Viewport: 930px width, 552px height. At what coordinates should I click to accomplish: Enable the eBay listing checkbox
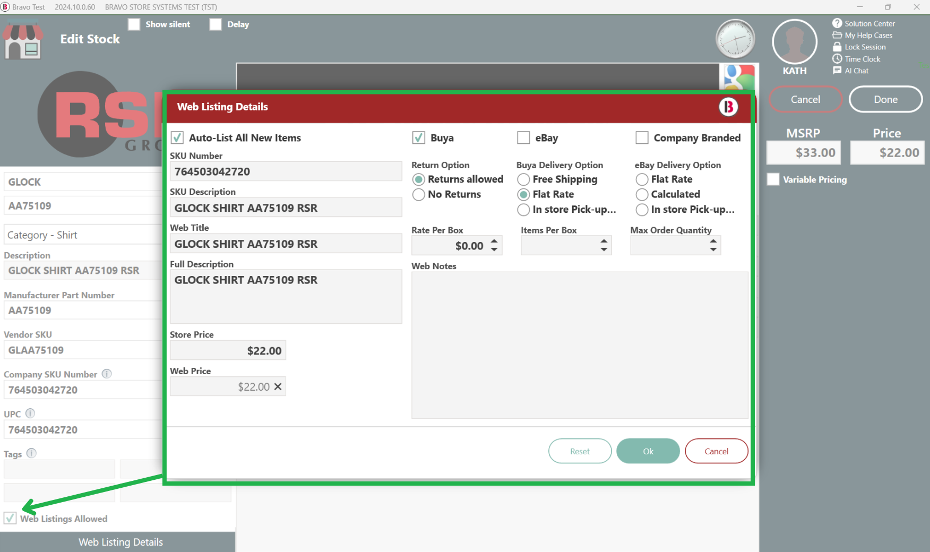coord(523,138)
